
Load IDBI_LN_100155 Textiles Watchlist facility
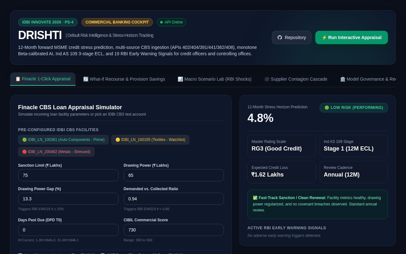coord(150,140)
